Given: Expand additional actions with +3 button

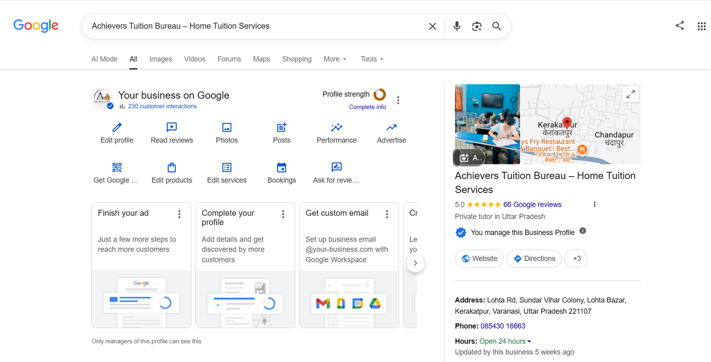Looking at the screenshot, I should (x=576, y=258).
